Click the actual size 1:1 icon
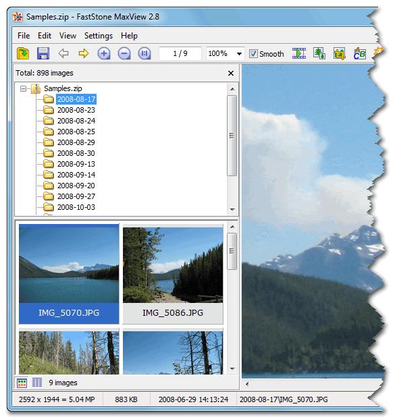 tap(144, 53)
